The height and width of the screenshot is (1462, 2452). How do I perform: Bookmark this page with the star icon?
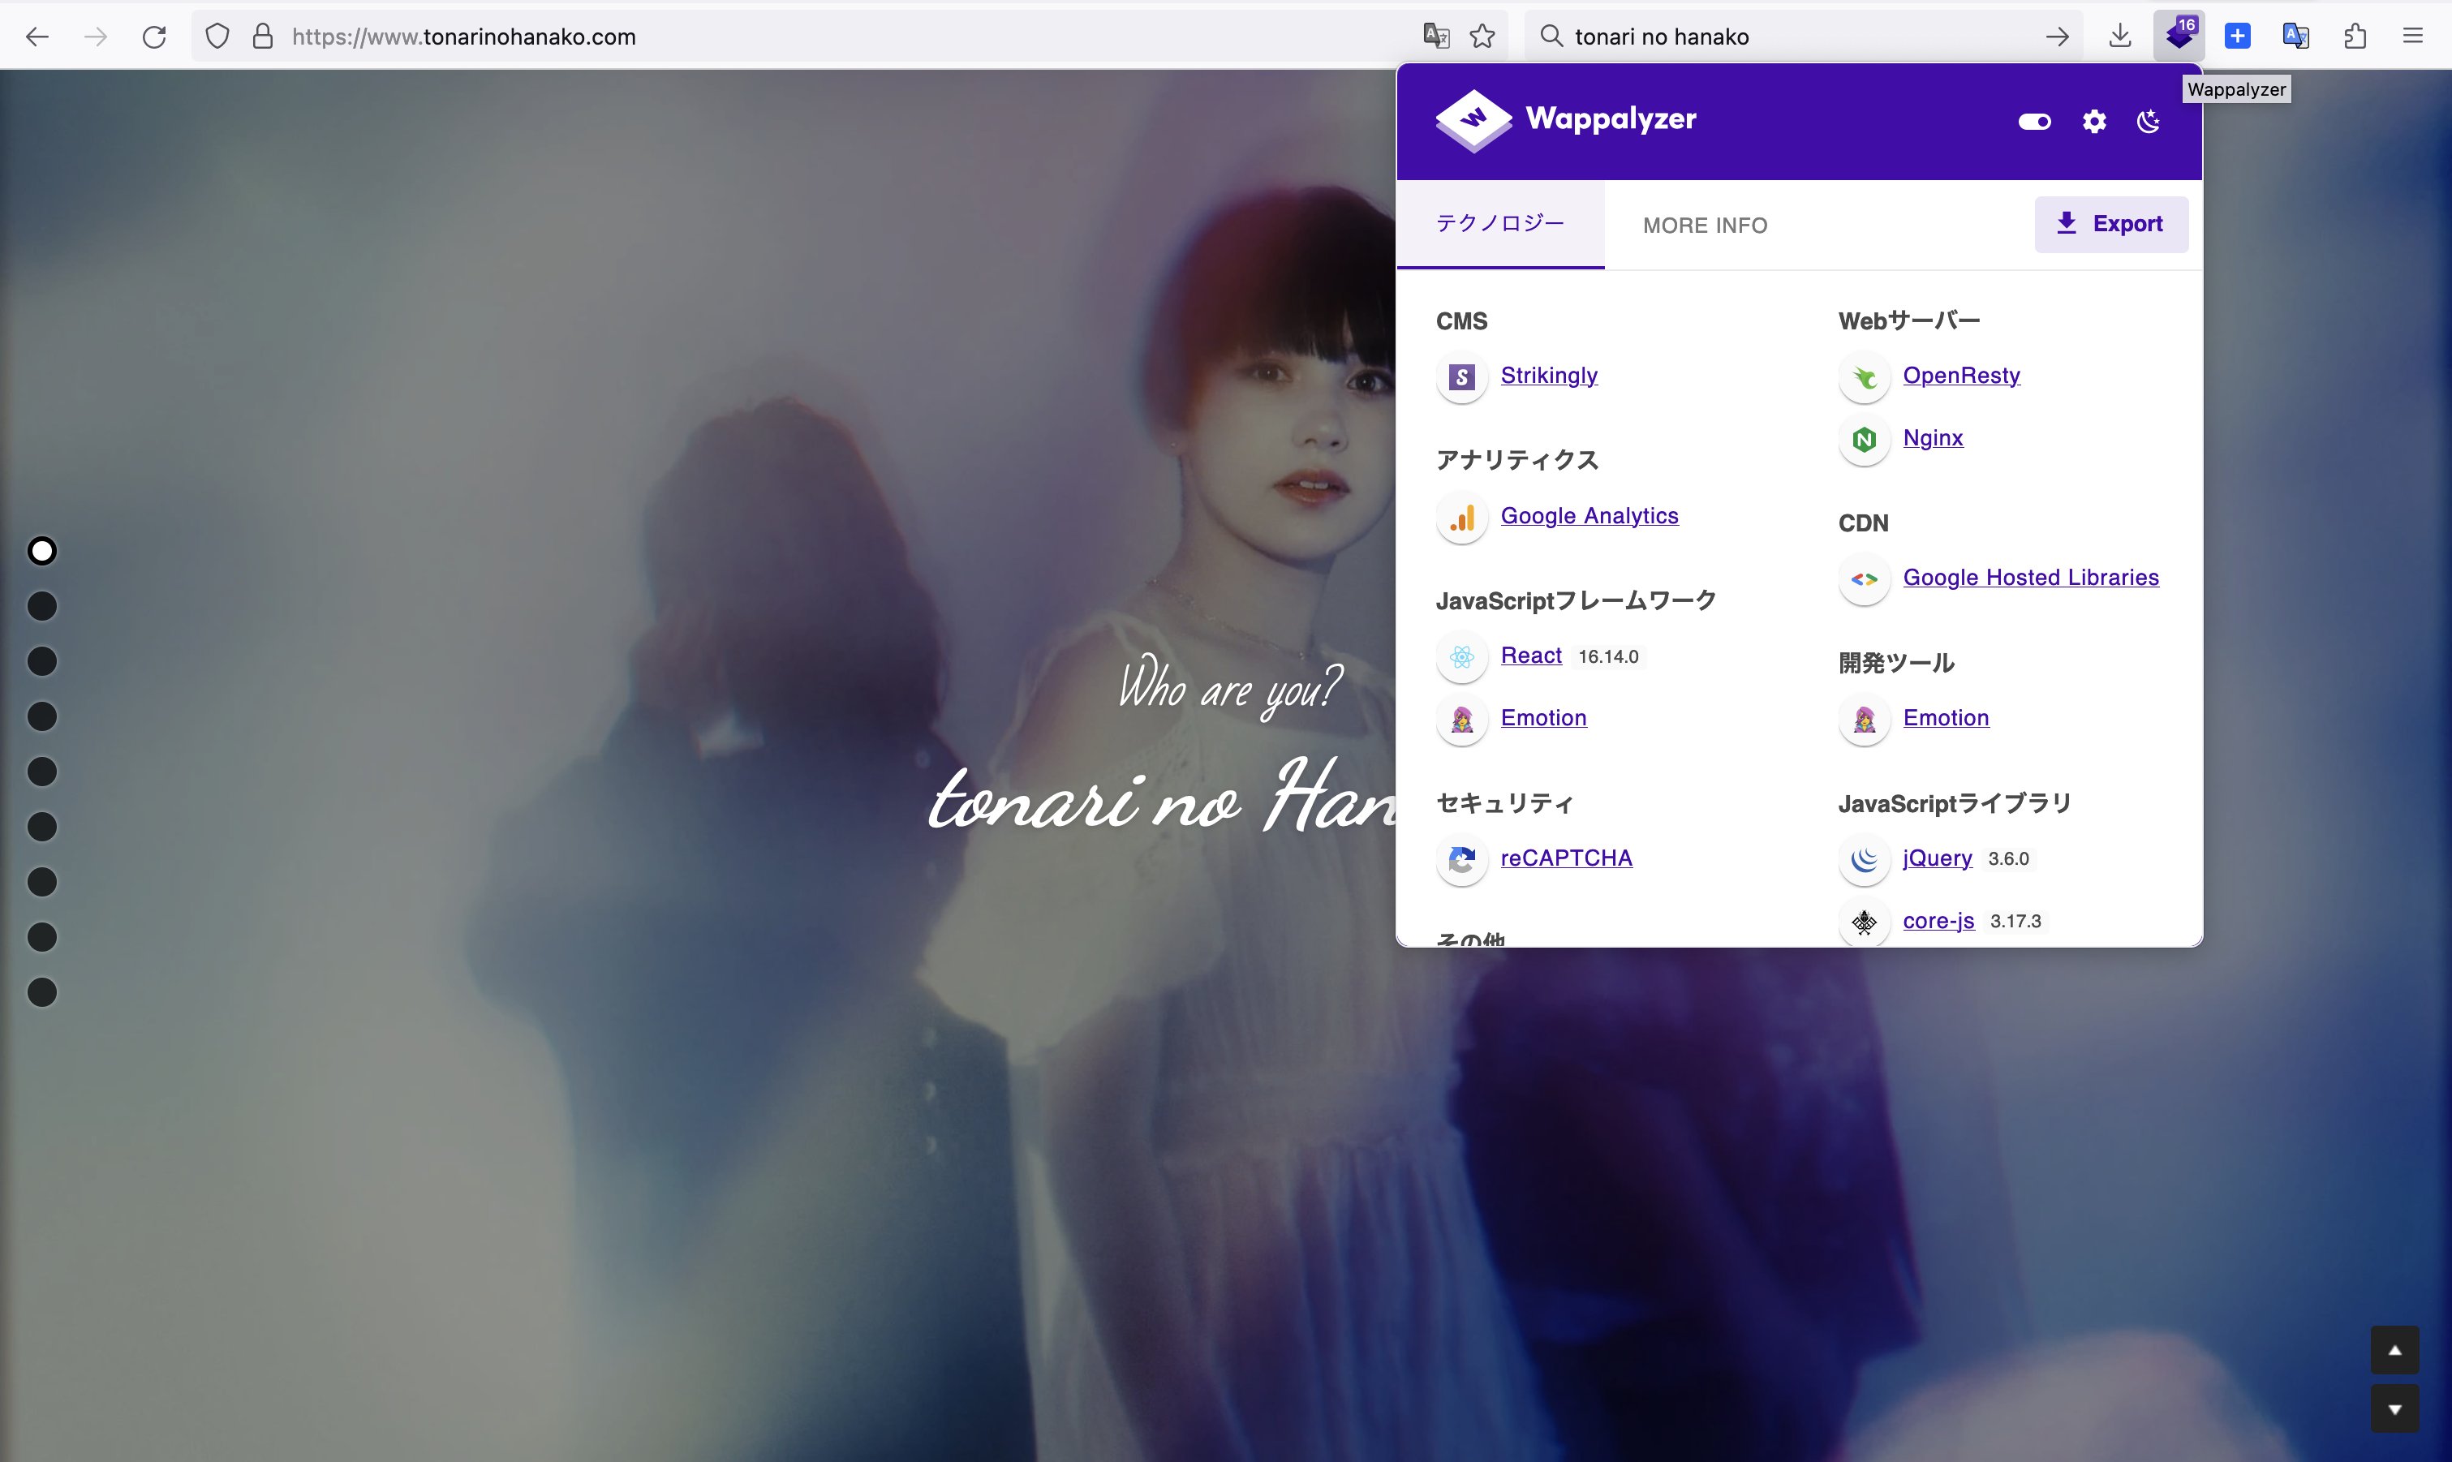click(1482, 37)
